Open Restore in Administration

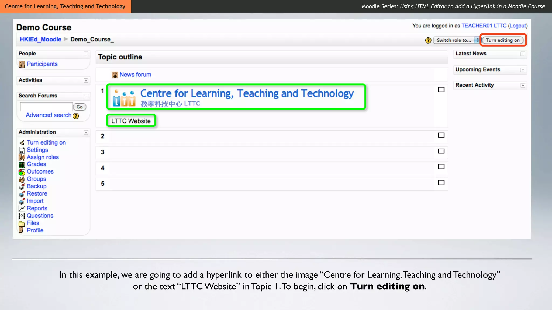click(x=37, y=194)
